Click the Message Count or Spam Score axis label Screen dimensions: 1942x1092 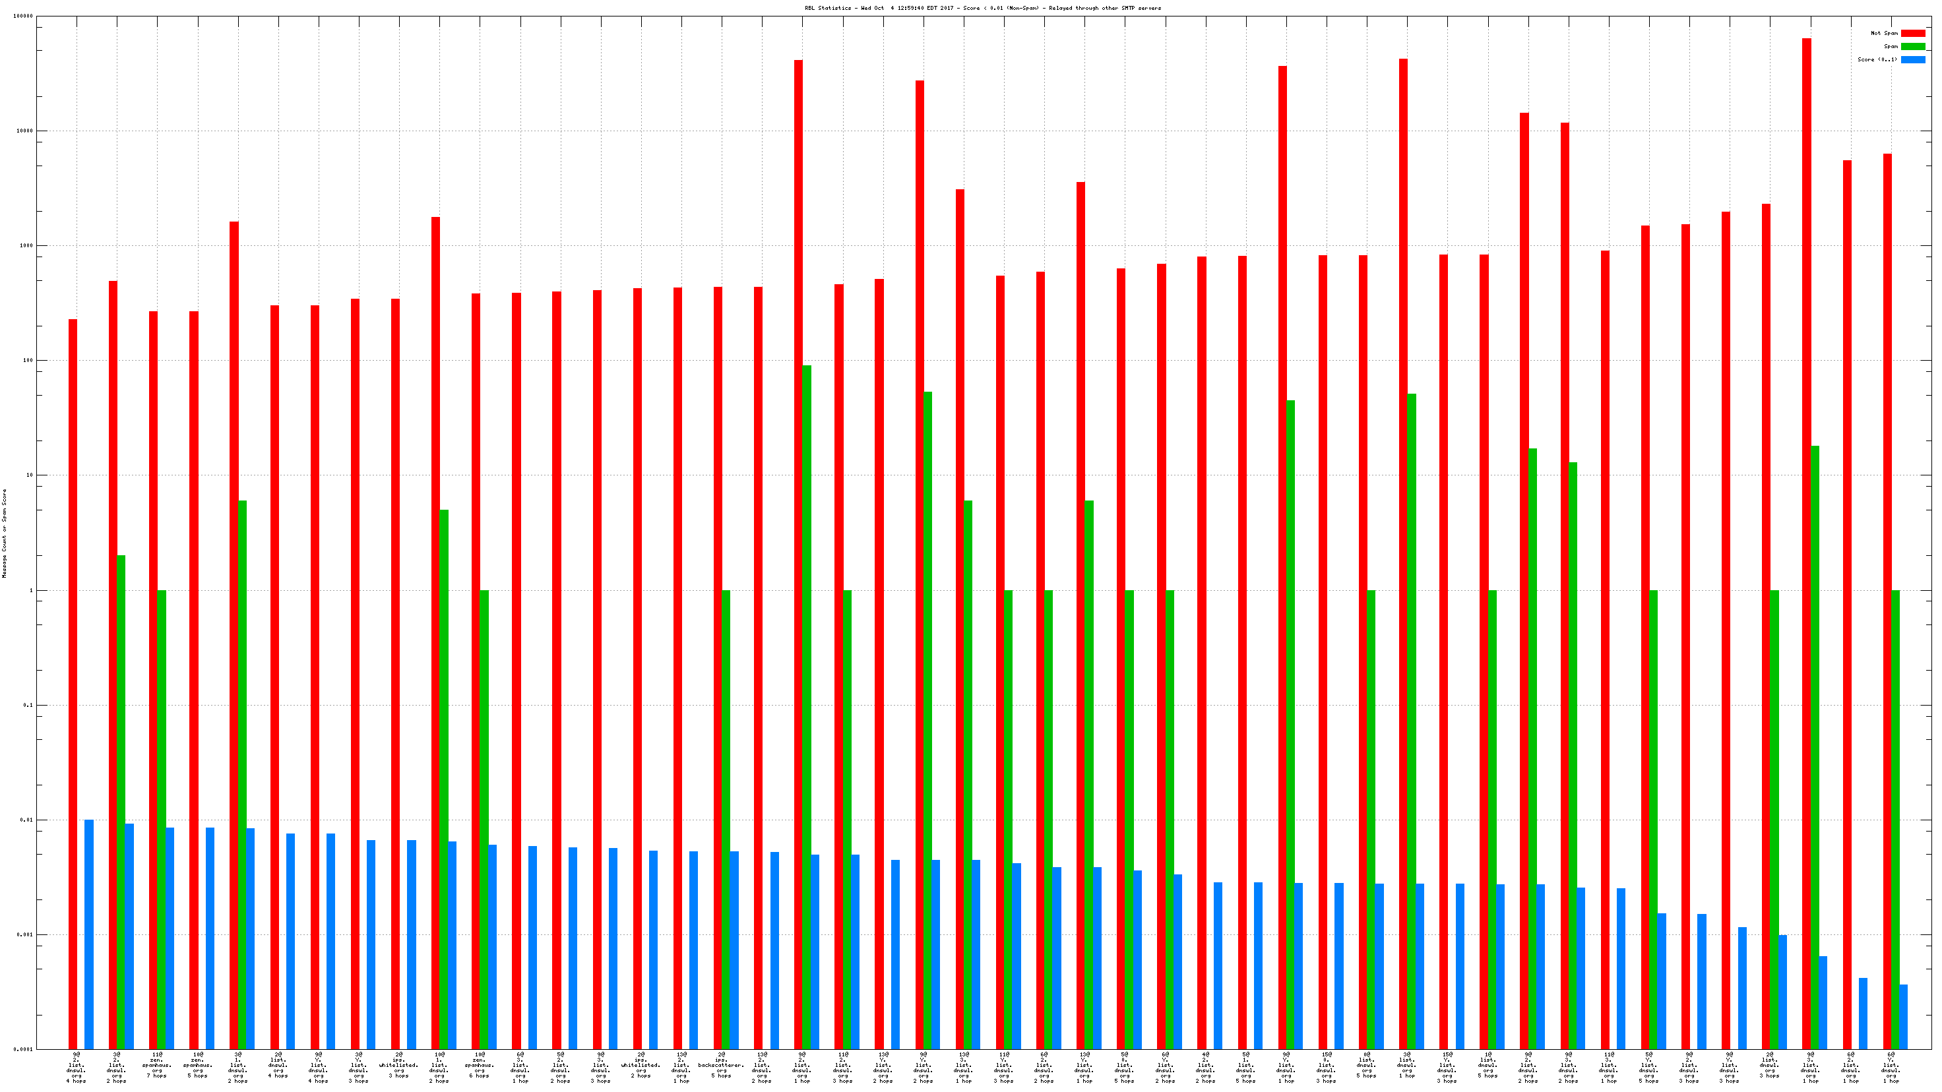(x=5, y=533)
